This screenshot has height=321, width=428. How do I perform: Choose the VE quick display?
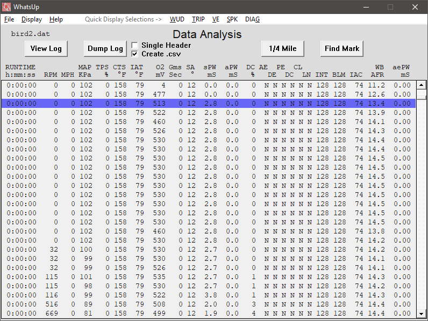[x=216, y=19]
